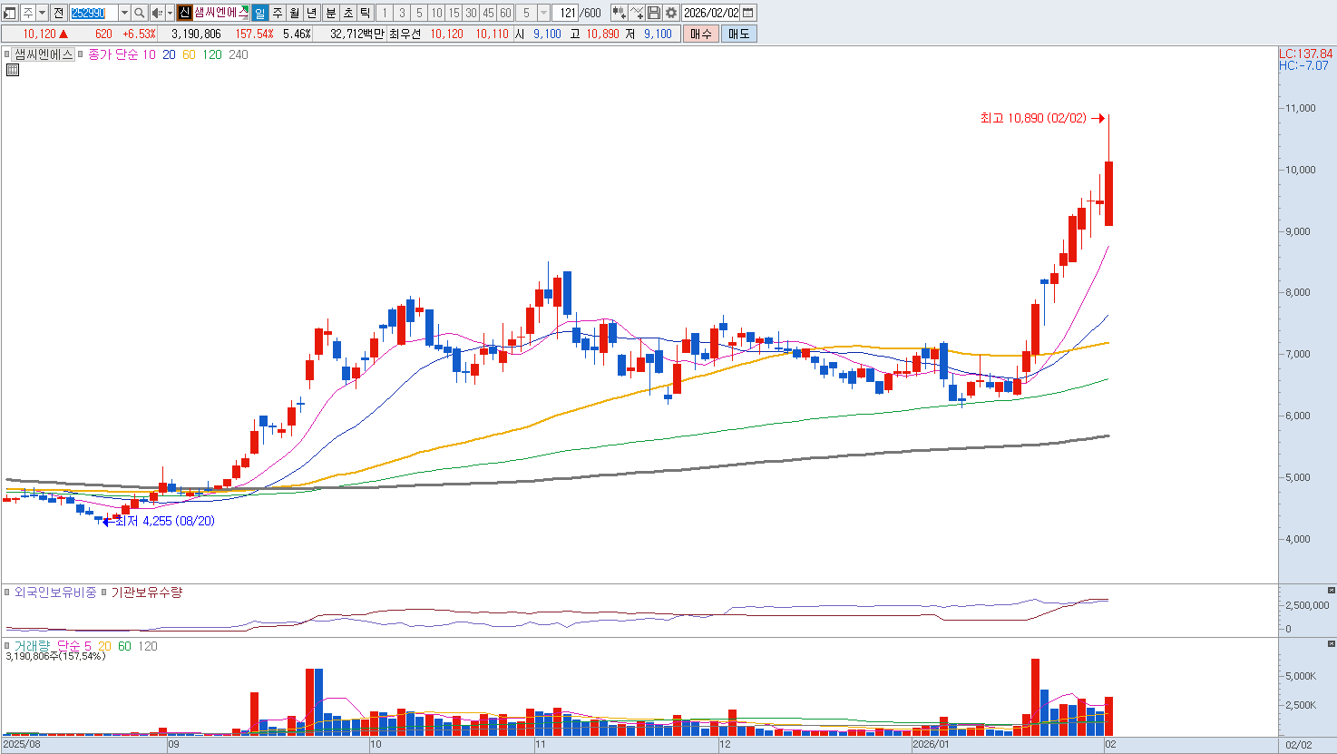
Task: Click the stock code input field
Action: tap(93, 13)
